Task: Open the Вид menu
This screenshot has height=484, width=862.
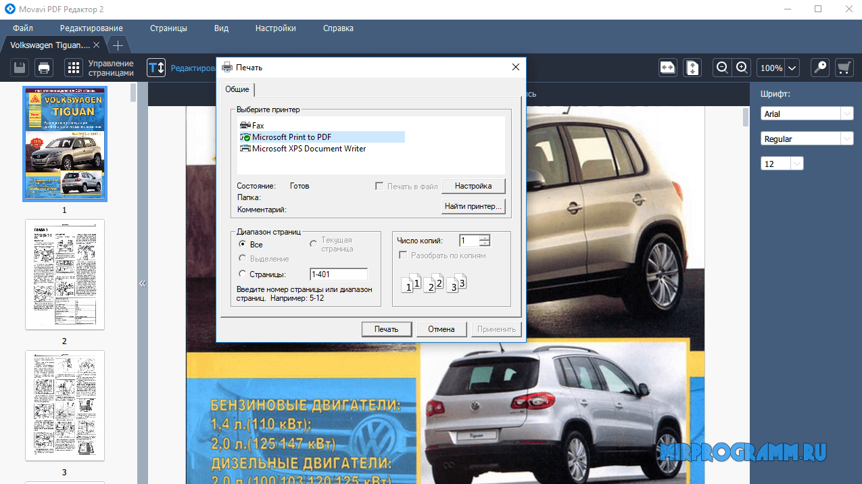Action: pos(221,28)
